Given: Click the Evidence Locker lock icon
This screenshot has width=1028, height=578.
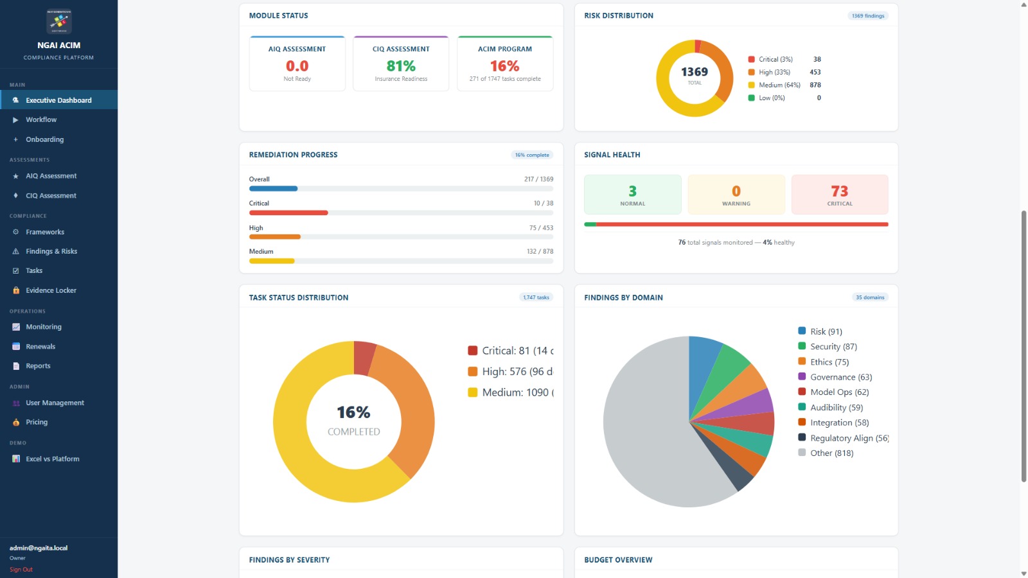Looking at the screenshot, I should tap(16, 290).
